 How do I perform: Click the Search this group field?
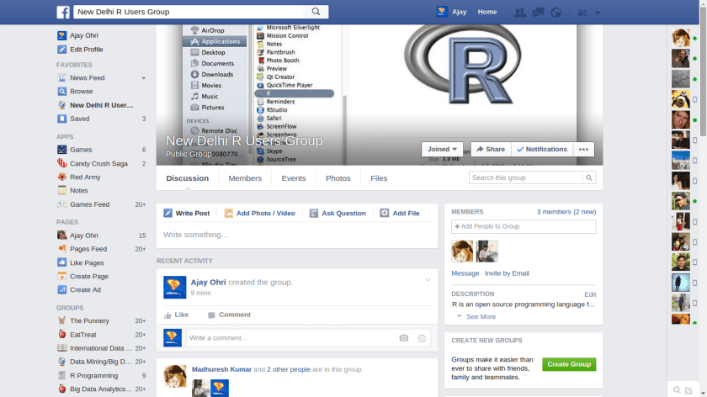(x=526, y=177)
